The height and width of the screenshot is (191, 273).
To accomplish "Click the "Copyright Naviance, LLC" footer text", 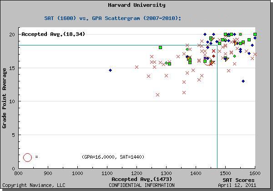I will pyautogui.click(x=34, y=185).
